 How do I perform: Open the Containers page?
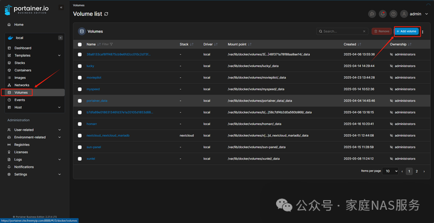23,71
